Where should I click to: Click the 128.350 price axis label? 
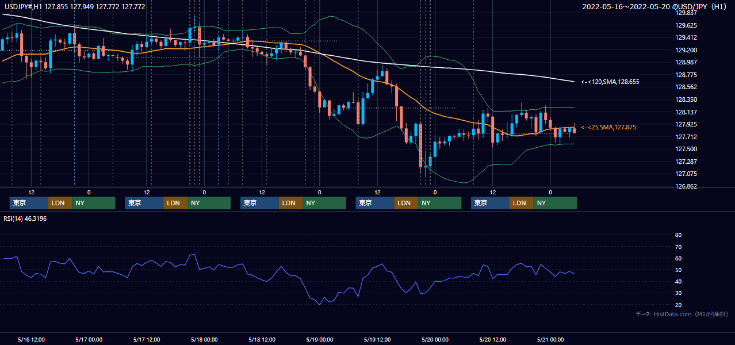pos(687,99)
